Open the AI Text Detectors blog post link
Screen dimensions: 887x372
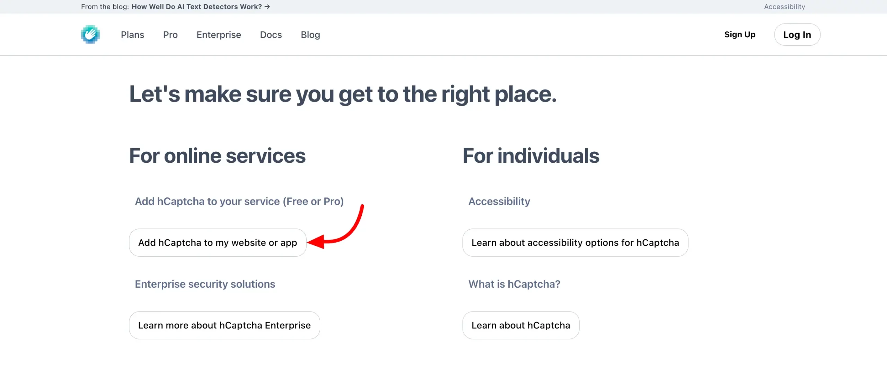pos(196,7)
